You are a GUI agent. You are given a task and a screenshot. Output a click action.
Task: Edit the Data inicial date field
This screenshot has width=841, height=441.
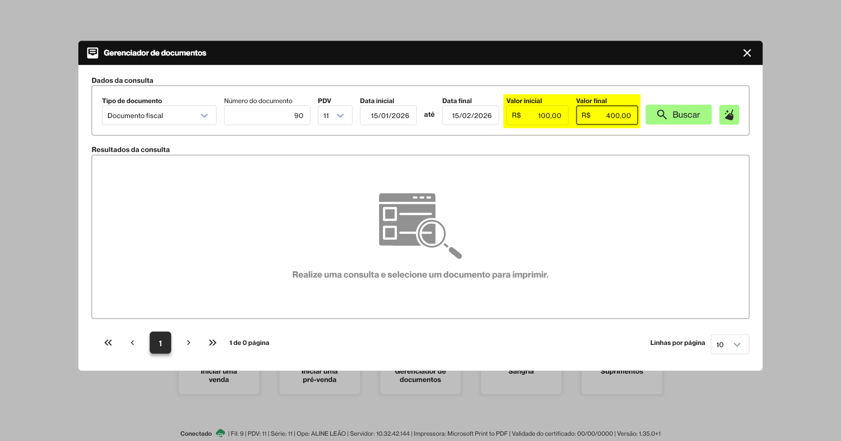pos(388,115)
